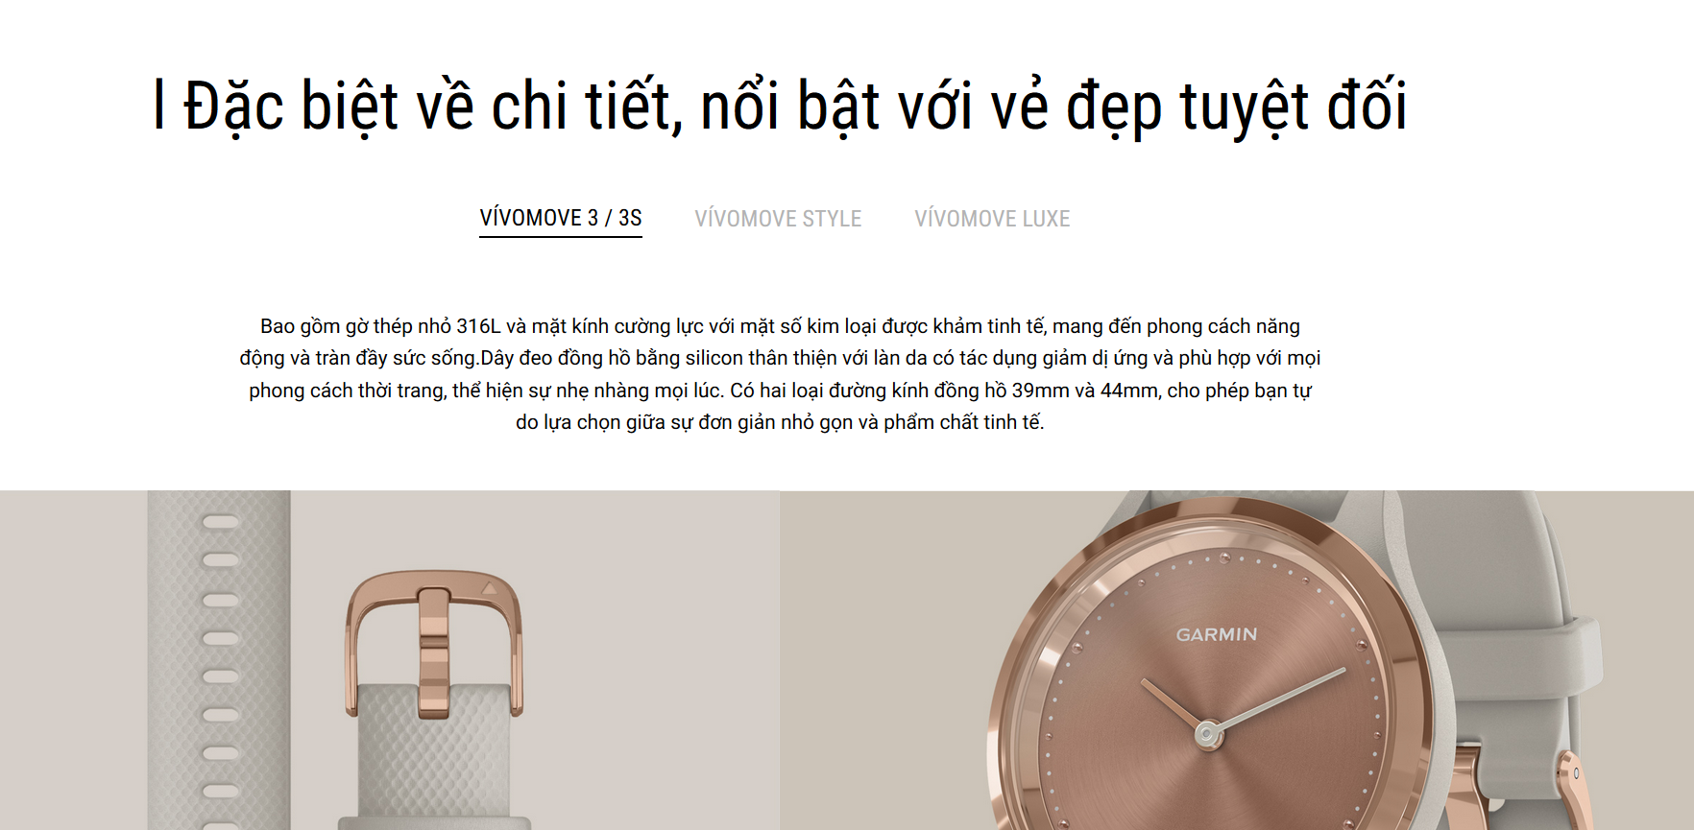Click the watch face product image
Viewport: 1694px width, 830px height.
[x=1237, y=660]
